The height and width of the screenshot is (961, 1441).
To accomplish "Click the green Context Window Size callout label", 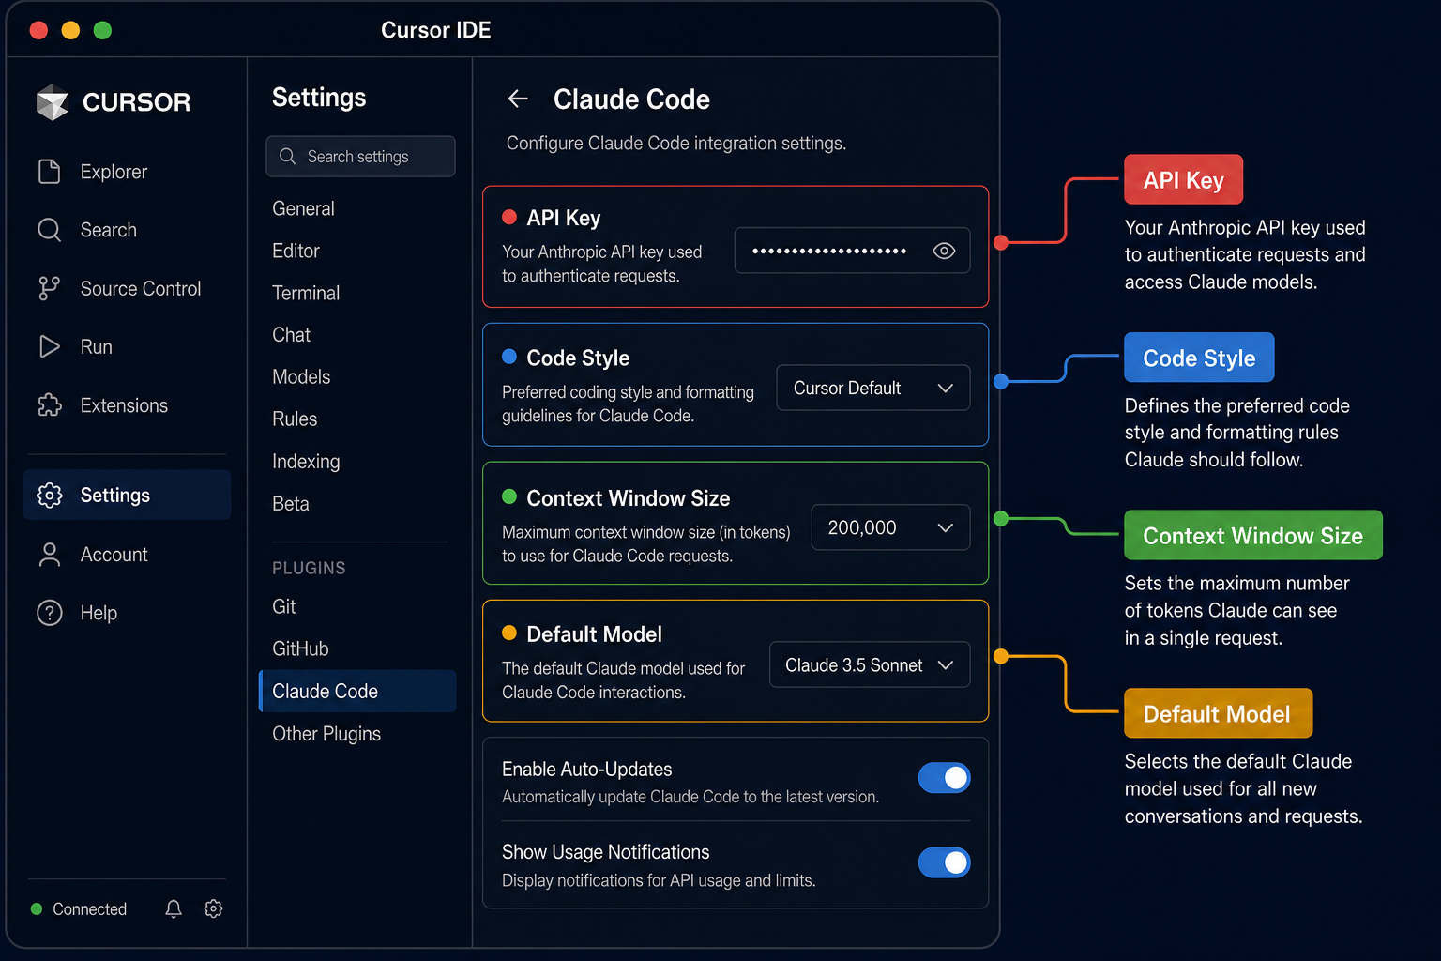I will [1252, 535].
